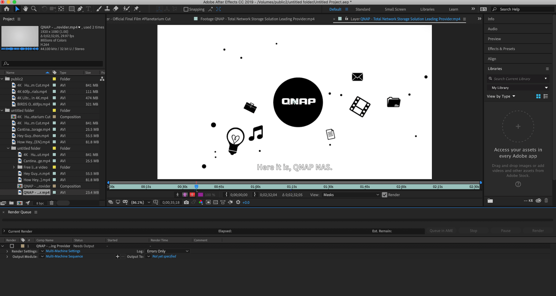Screen dimensions: 556x296
Task: Open the magnification ratio dropdown (86.1%)
Action: 141,202
